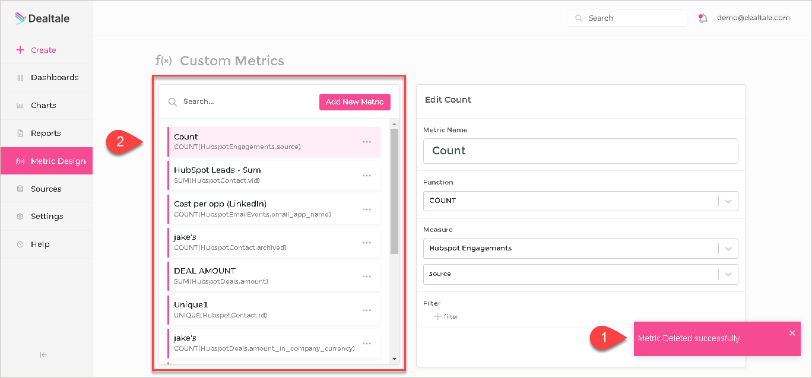Image resolution: width=812 pixels, height=378 pixels.
Task: Click Add New Metric button
Action: coord(355,101)
